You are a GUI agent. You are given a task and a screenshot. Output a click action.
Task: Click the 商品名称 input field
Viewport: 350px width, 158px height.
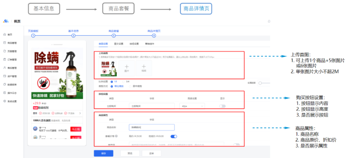click(152, 127)
